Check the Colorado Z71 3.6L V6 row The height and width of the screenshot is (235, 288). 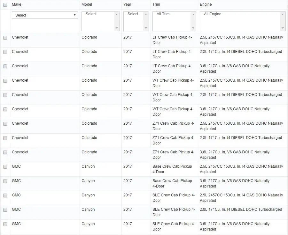pos(5,152)
